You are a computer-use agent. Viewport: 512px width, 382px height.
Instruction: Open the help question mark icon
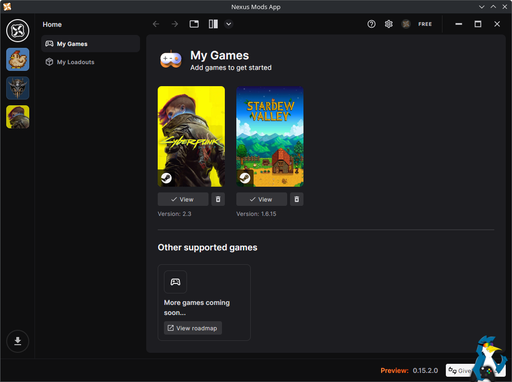pos(371,24)
